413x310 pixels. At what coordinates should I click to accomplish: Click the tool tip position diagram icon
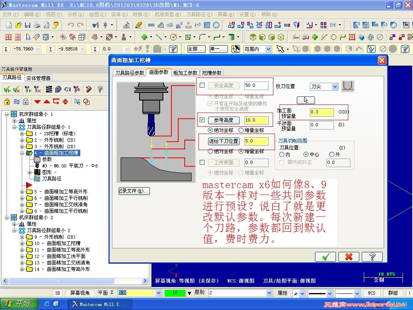[x=348, y=86]
